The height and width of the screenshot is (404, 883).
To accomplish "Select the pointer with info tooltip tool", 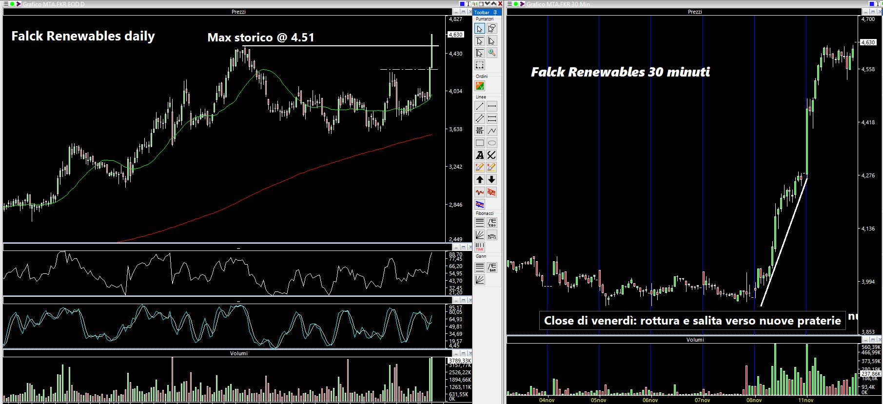I will tap(491, 29).
